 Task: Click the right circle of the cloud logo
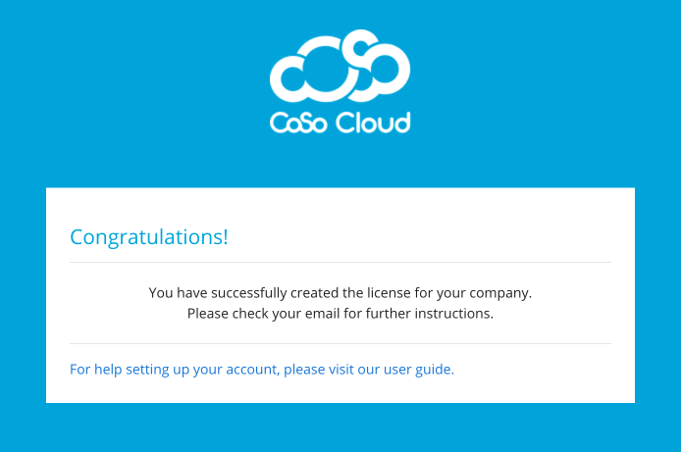[386, 73]
